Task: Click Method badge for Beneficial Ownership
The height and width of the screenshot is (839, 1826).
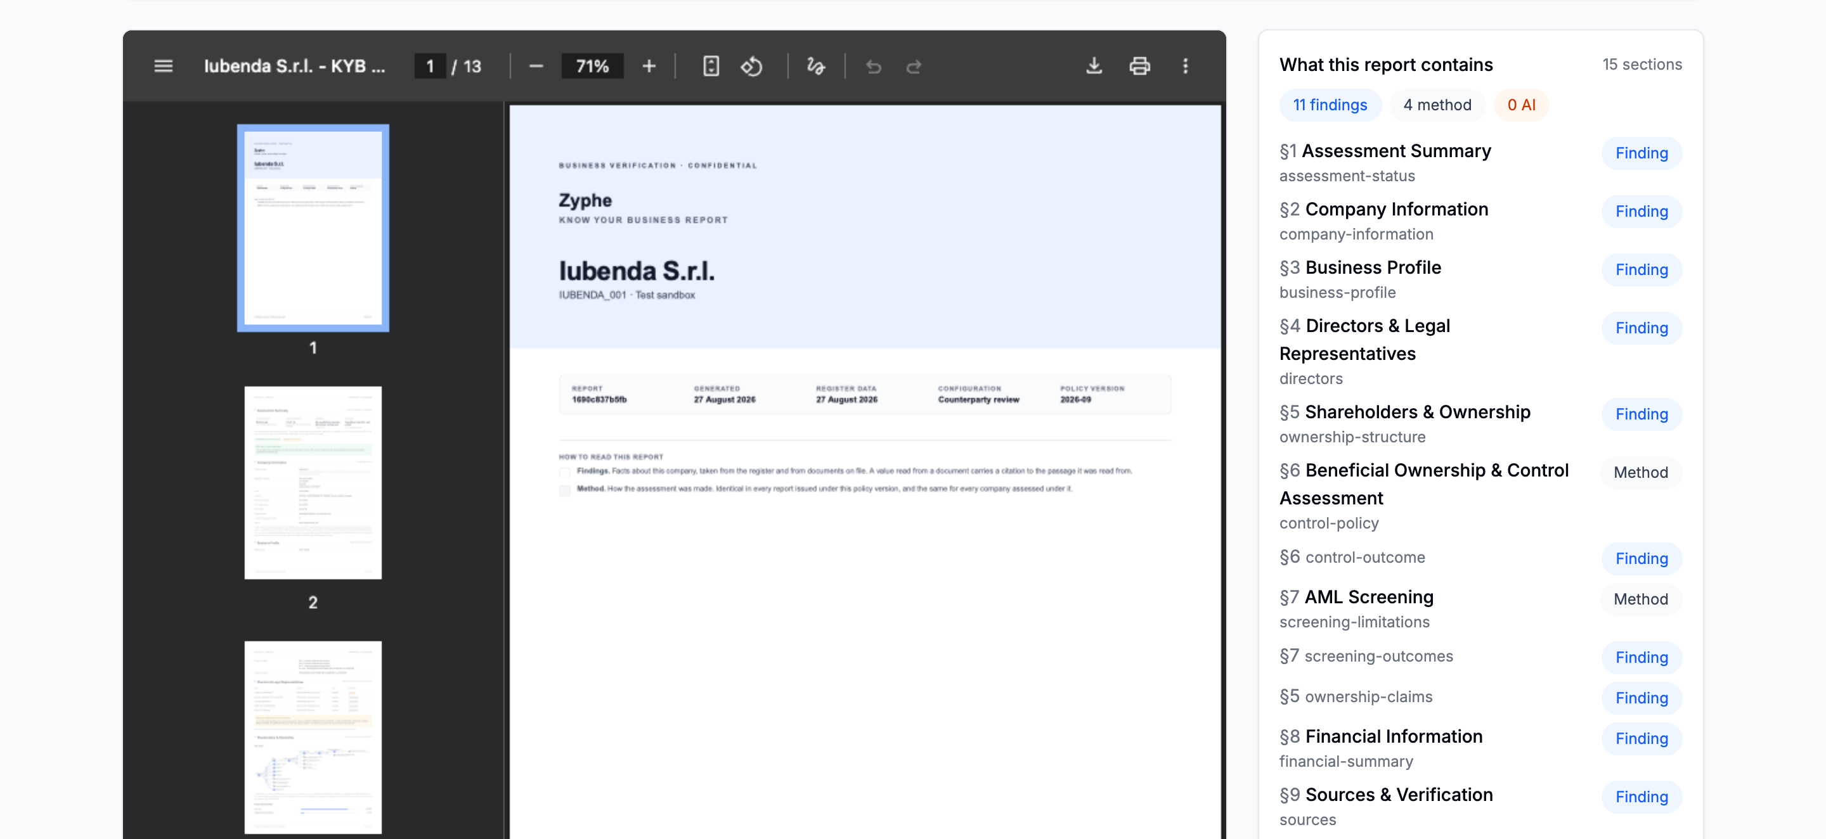Action: click(x=1641, y=472)
